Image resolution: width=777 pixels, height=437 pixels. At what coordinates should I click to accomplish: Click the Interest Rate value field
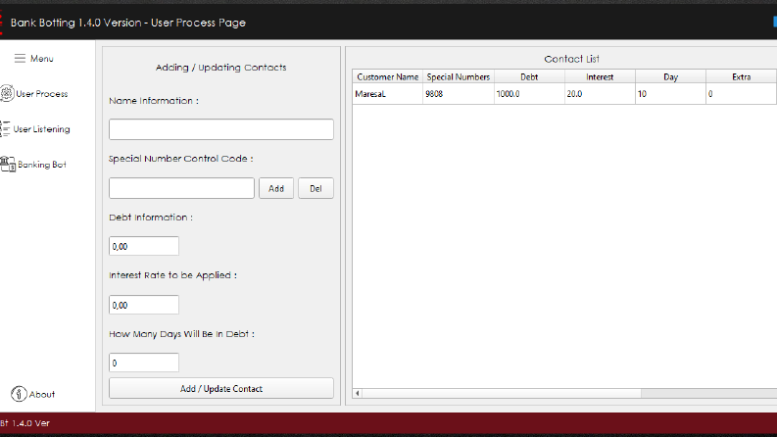144,305
